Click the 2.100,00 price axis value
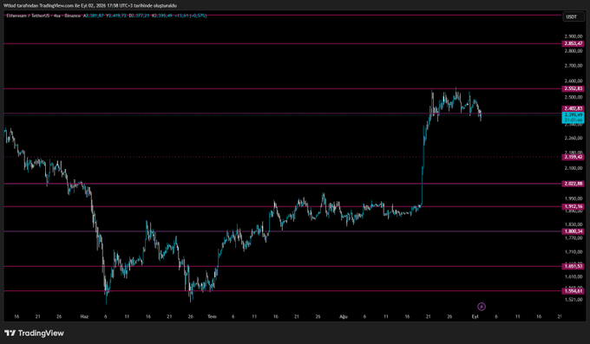Screen dimensions: 590x344 [574, 168]
